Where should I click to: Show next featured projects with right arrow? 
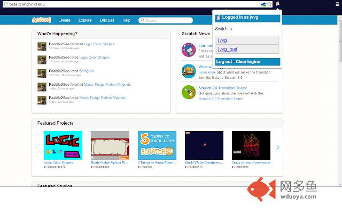[278, 148]
